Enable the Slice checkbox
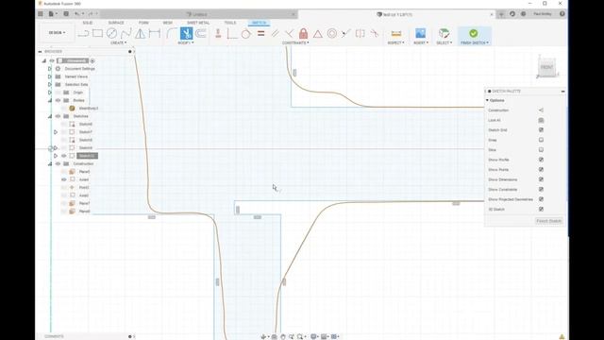Image resolution: width=604 pixels, height=340 pixels. 541,149
